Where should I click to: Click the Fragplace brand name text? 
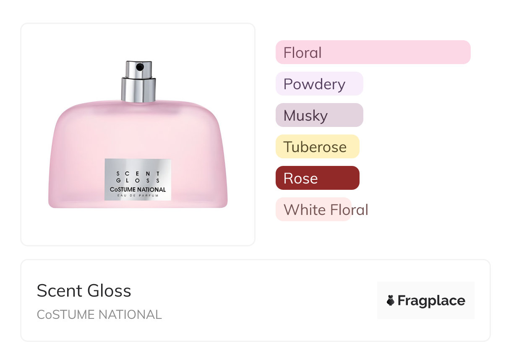coord(431,300)
